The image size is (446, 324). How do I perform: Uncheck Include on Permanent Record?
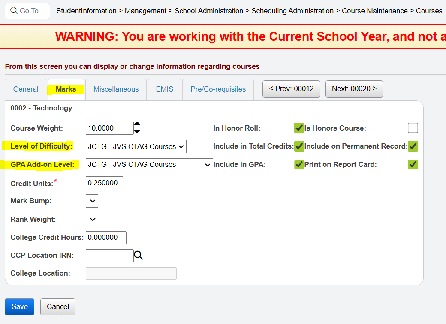pyautogui.click(x=413, y=146)
